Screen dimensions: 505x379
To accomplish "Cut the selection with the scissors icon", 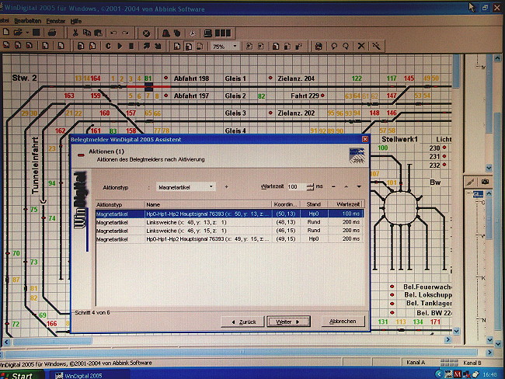I will 75,33.
